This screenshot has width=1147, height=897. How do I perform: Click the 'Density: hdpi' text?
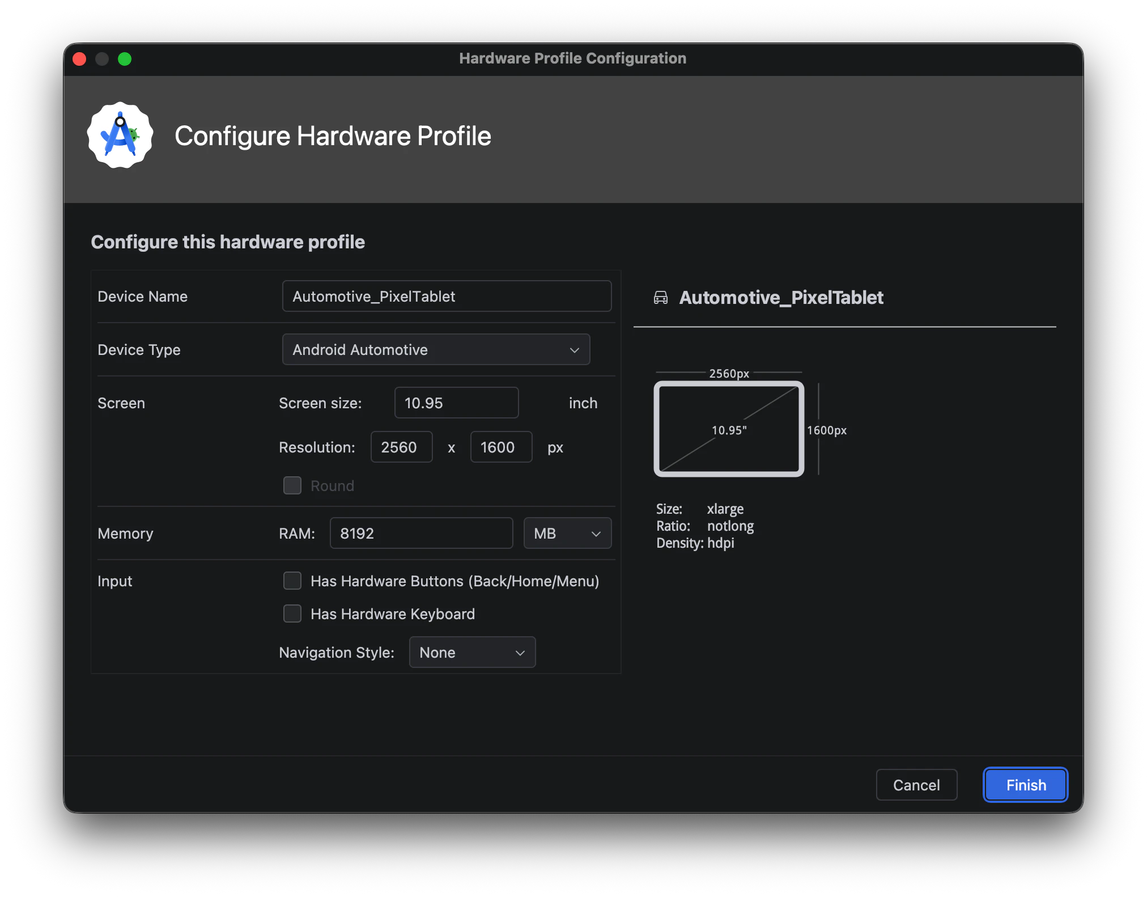tap(695, 543)
